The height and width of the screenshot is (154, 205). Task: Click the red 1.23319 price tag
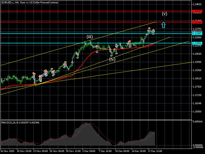click(197, 22)
